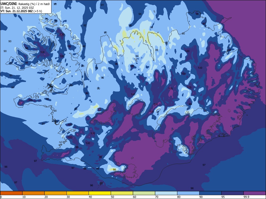The image size is (266, 199).
Task: Click the '99.9' label on the color scale
Action: tap(246, 197)
